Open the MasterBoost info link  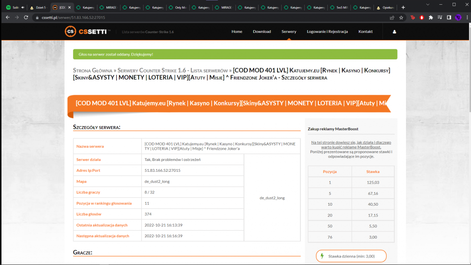click(x=351, y=145)
